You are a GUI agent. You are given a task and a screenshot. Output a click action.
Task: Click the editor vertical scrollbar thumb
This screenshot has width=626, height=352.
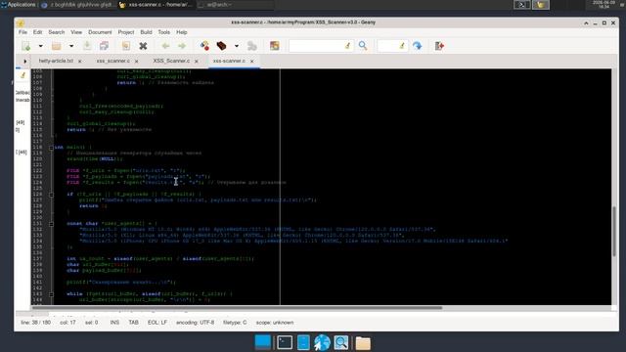coord(614,231)
